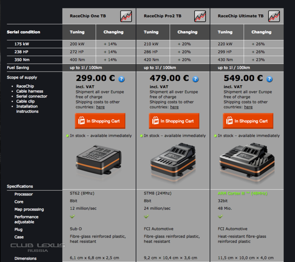Click performance adjustable checkmark for RaceChip One TB
The height and width of the screenshot is (262, 295).
pyautogui.click(x=72, y=217)
